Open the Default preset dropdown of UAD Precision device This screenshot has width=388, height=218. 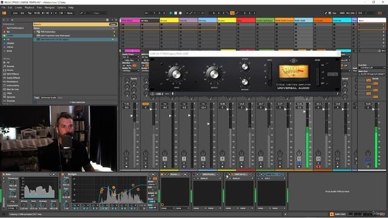209,178
